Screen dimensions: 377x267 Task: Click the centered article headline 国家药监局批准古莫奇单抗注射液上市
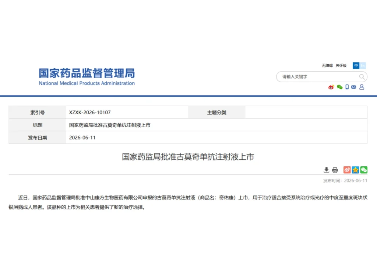click(188, 157)
